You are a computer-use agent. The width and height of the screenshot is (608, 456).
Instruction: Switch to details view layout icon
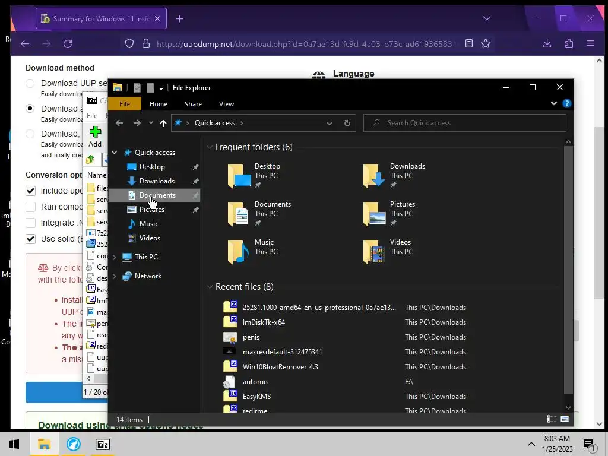tap(552, 419)
